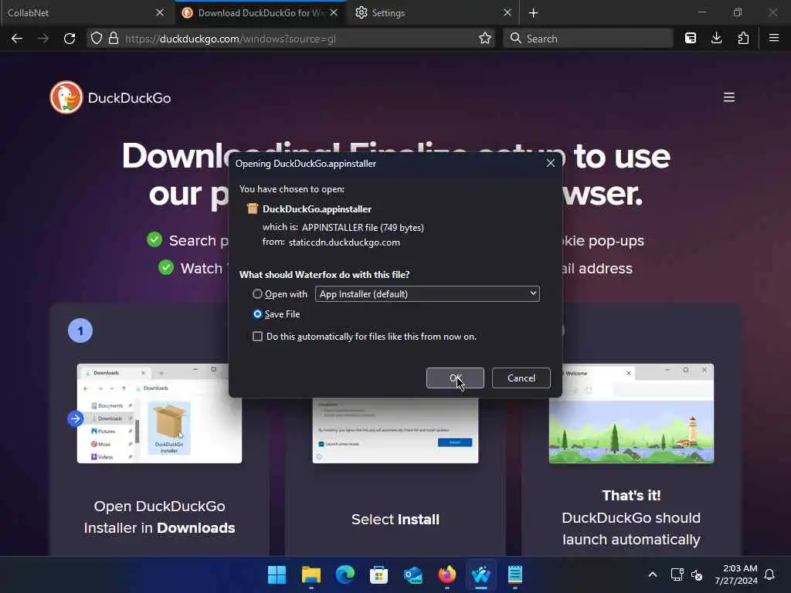Screen dimensions: 791x593
Task: Cancel the DuckDuckGo.appinstaller download dialog
Action: pyautogui.click(x=521, y=378)
